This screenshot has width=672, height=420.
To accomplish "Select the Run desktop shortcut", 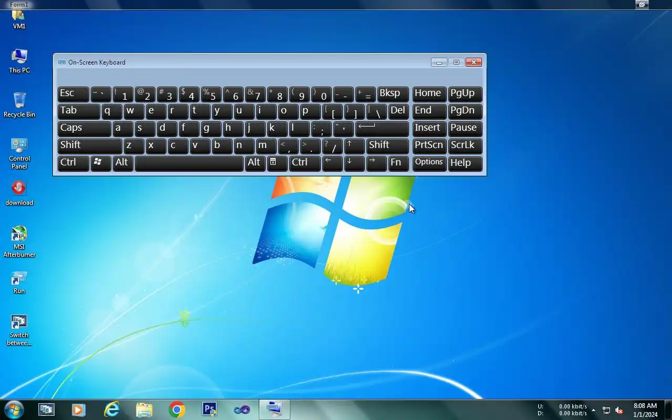I will (x=19, y=282).
